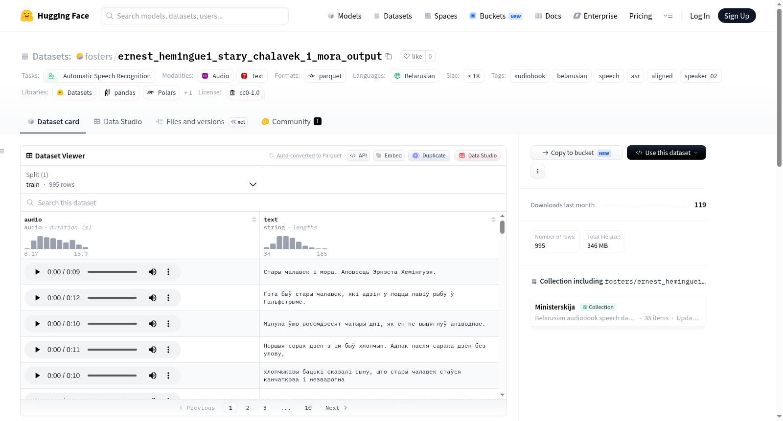Click the Polars library tag

[161, 92]
